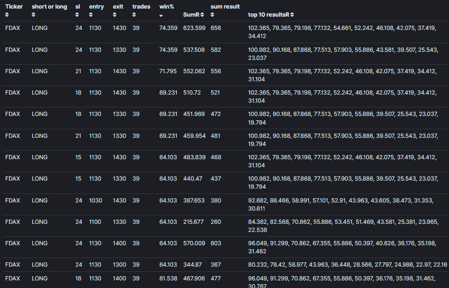Select exit value 1300
Screen dimensions: 449x288
[120, 265]
